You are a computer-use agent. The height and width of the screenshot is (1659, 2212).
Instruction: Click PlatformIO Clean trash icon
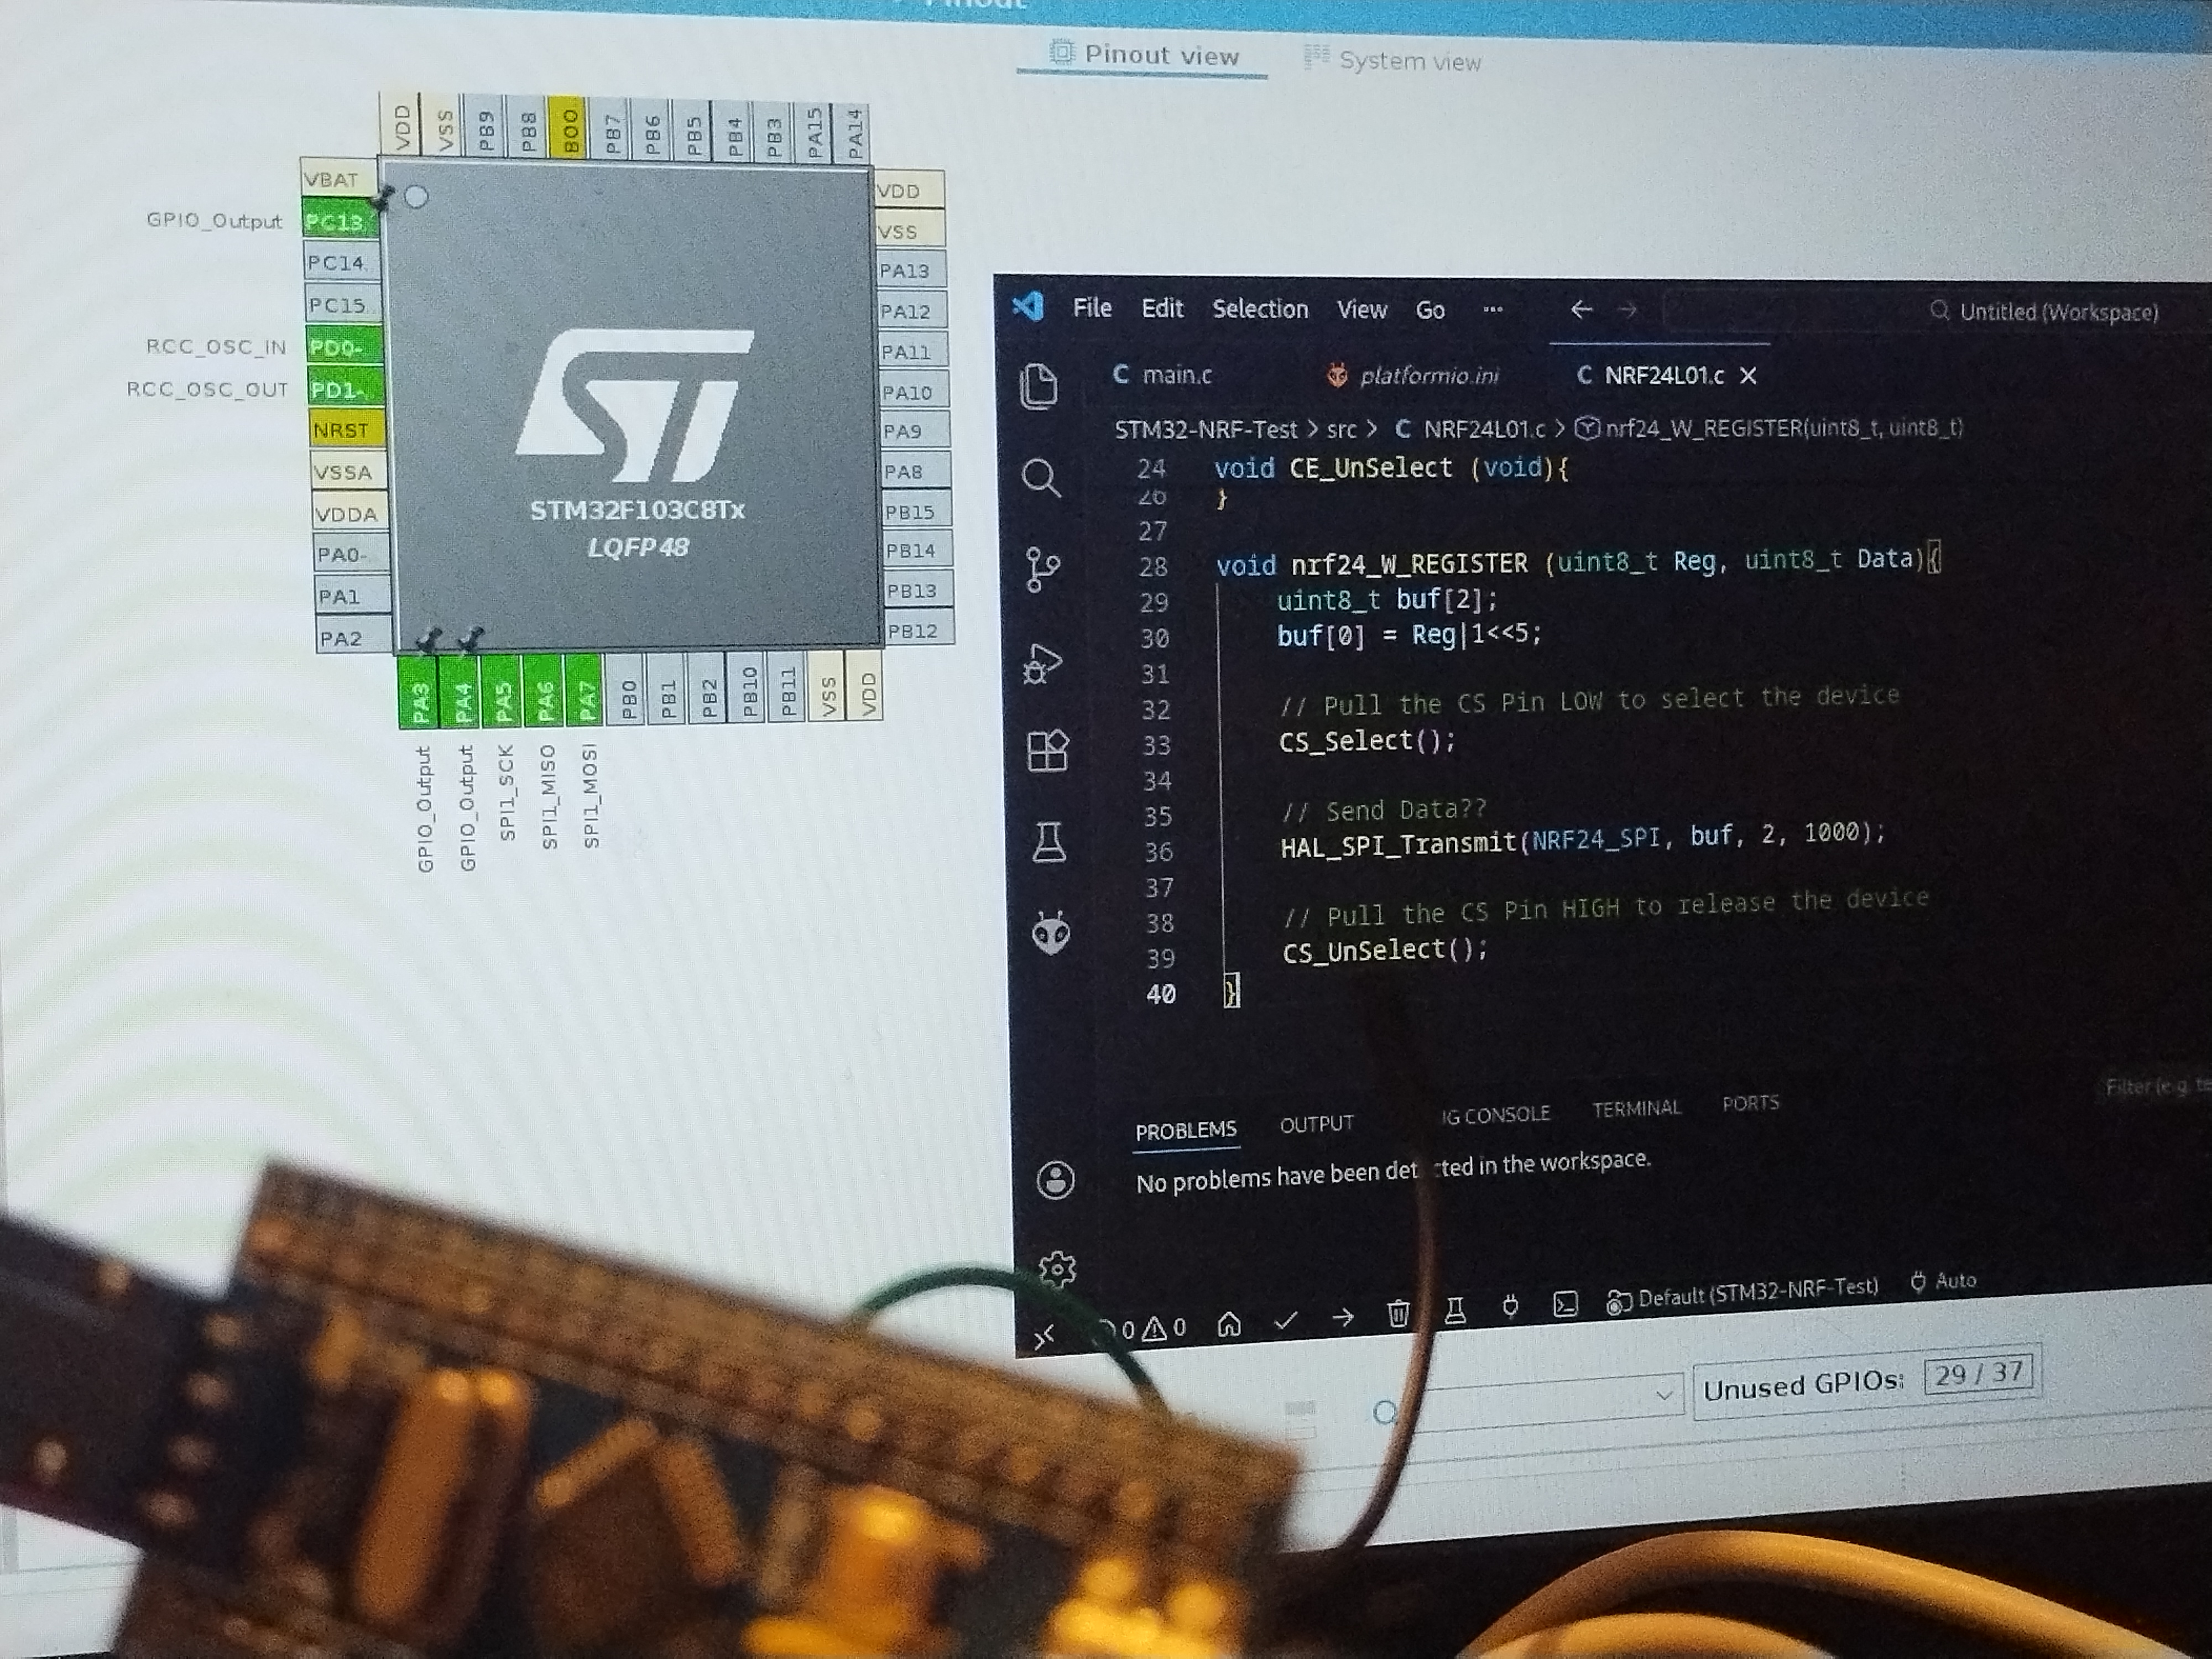(1398, 1313)
